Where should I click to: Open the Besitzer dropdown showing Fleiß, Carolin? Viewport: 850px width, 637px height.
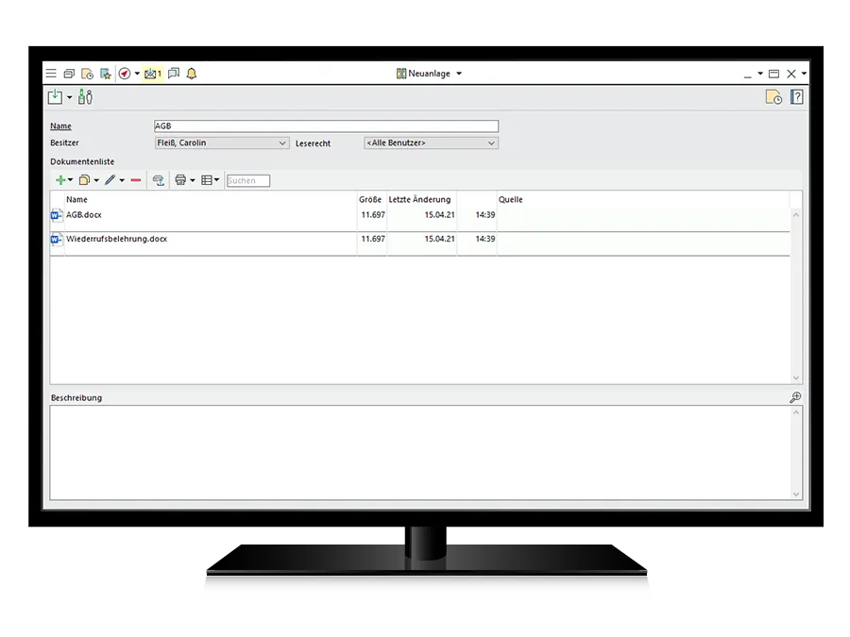tap(222, 143)
